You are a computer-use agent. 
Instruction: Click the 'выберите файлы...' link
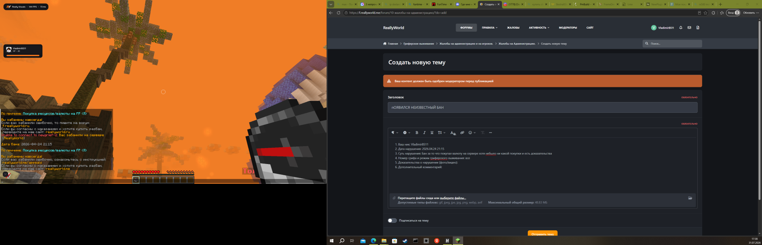(453, 198)
